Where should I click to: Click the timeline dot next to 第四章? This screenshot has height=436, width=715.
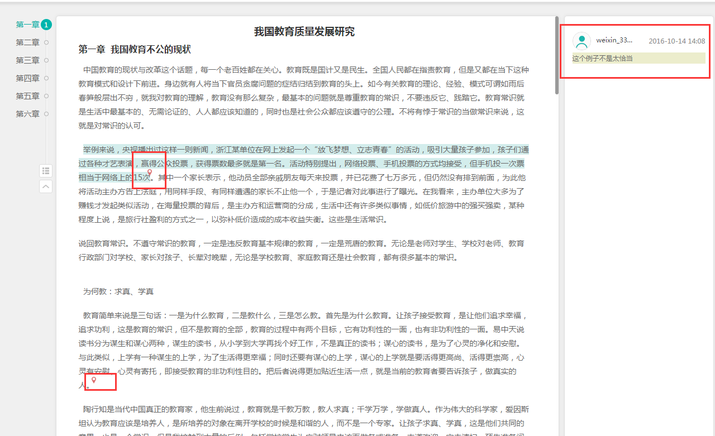(x=46, y=78)
